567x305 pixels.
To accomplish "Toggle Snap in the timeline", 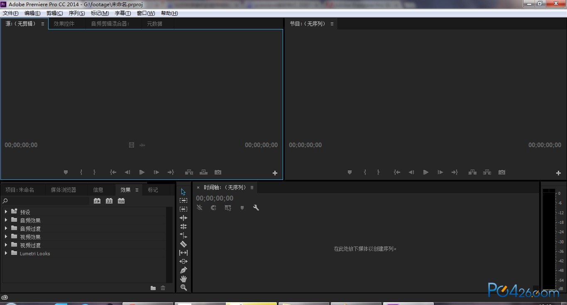I will click(213, 208).
